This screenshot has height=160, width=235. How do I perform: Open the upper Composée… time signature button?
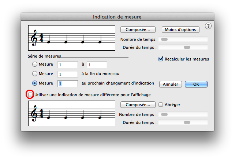point(138,30)
